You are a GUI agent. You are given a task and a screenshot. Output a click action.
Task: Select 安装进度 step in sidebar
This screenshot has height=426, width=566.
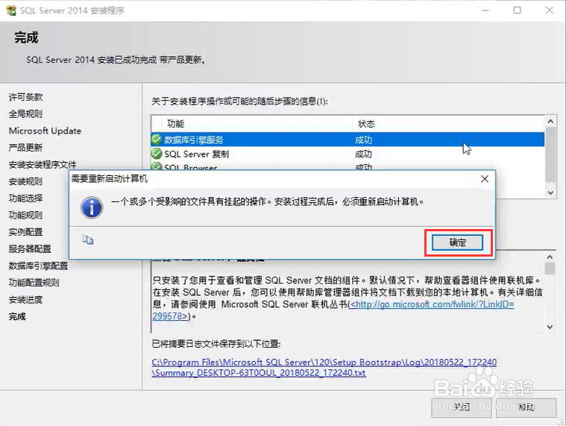tap(25, 300)
